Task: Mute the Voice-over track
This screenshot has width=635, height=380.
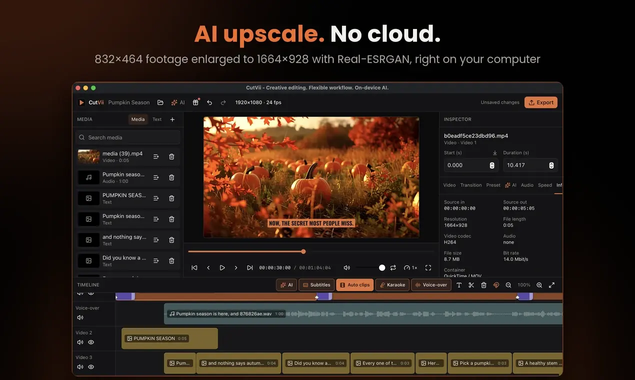Action: click(x=80, y=317)
